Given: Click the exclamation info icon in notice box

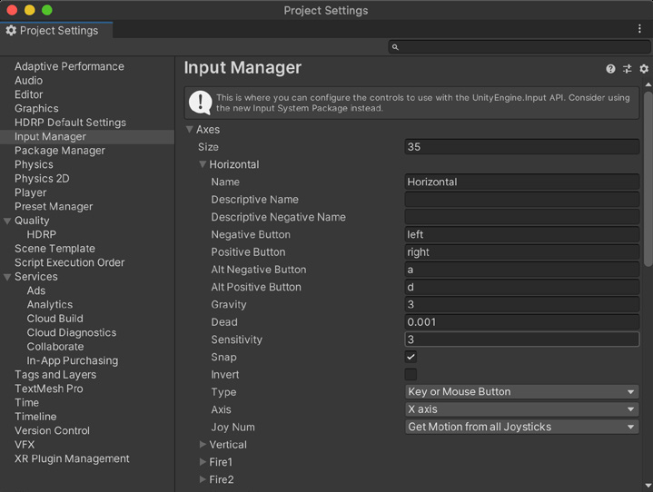Looking at the screenshot, I should tap(201, 103).
